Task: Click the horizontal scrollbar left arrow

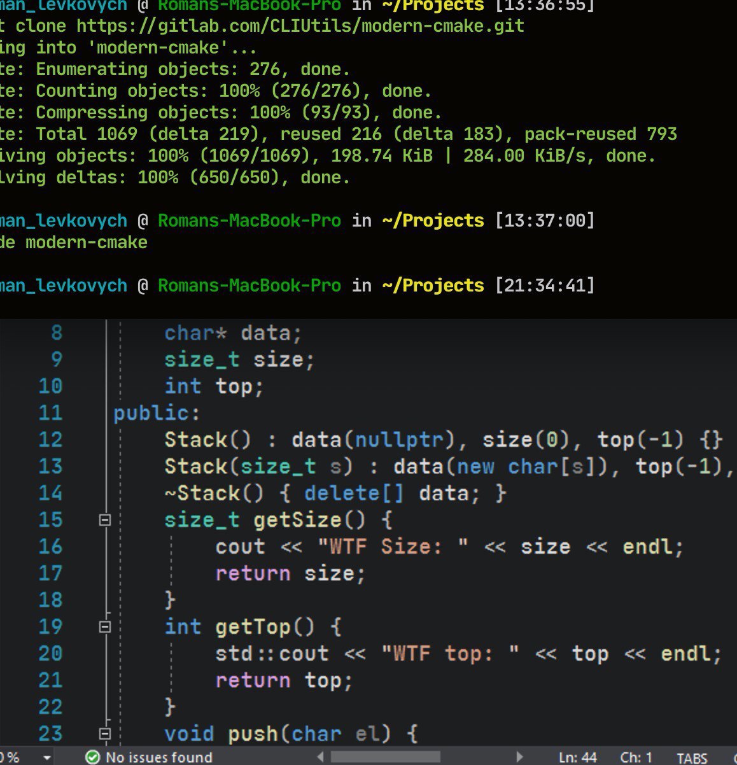Action: coord(320,757)
